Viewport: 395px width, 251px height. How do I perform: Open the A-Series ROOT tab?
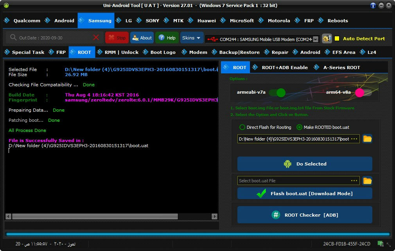tap(337, 68)
